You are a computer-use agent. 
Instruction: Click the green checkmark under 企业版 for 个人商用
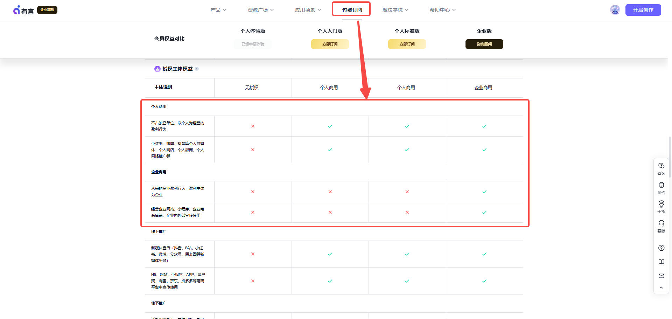click(x=484, y=126)
